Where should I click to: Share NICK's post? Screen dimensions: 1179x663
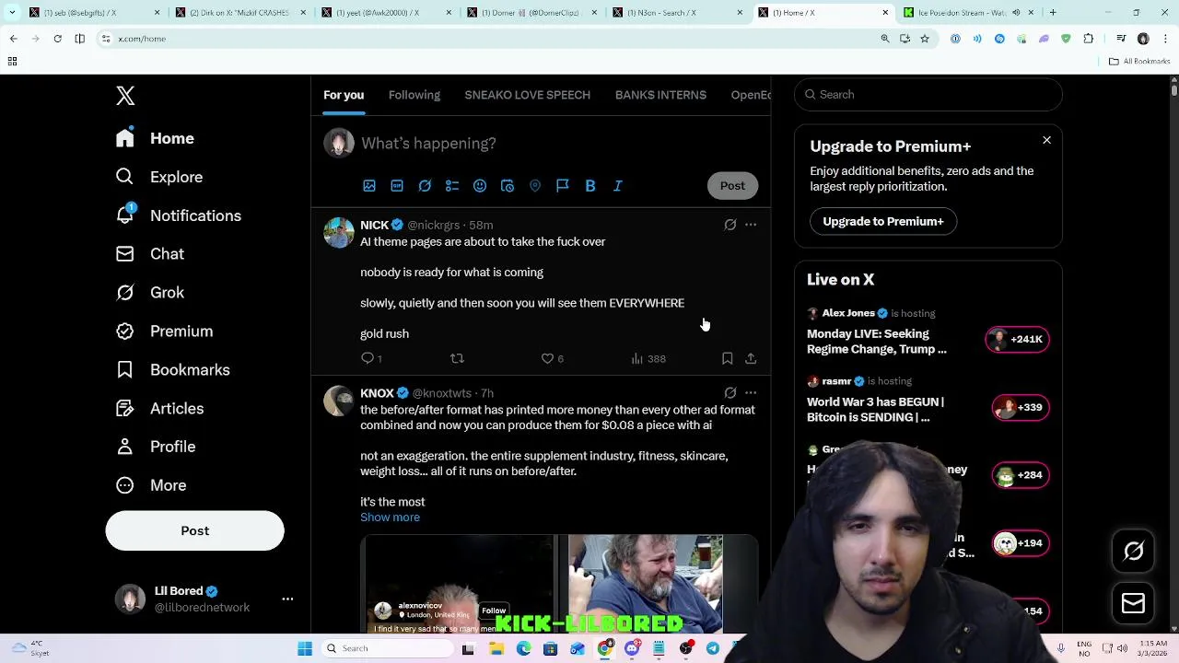751,358
